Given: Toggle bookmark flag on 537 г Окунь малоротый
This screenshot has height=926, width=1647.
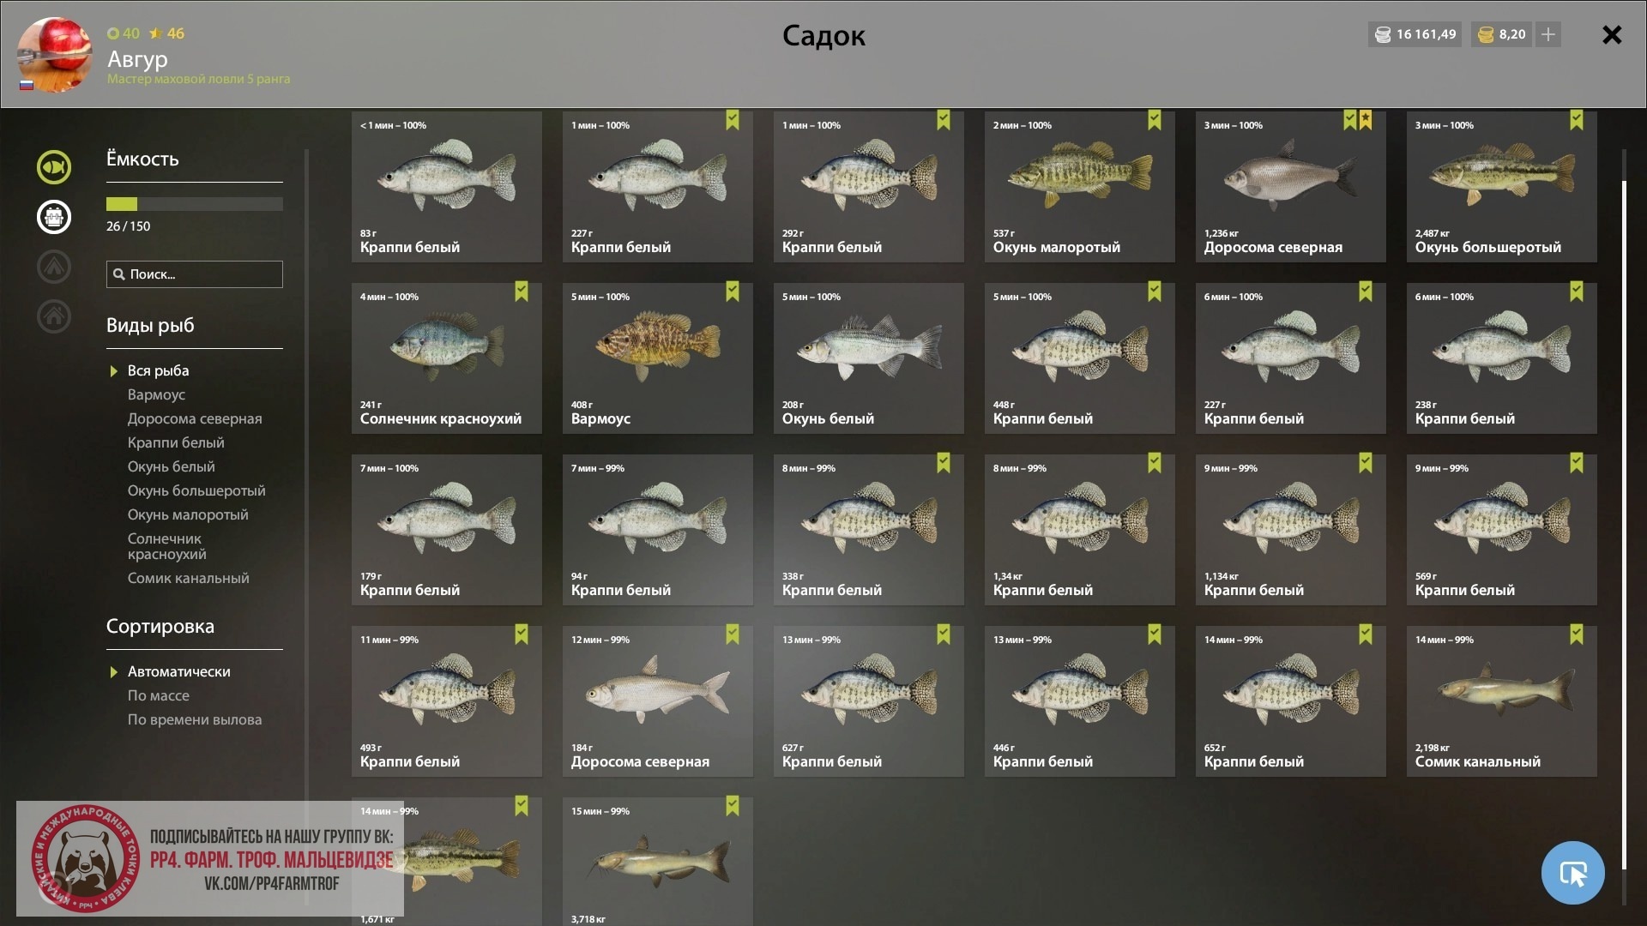Looking at the screenshot, I should click(x=1155, y=120).
